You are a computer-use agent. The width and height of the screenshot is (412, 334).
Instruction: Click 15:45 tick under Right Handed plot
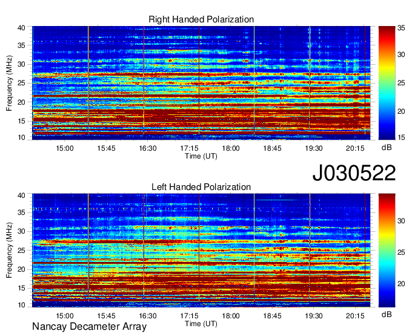[106, 148]
